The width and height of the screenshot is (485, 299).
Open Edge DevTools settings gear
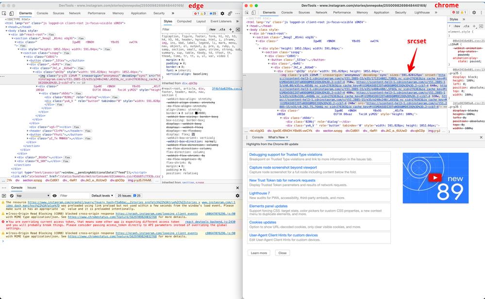[x=222, y=13]
